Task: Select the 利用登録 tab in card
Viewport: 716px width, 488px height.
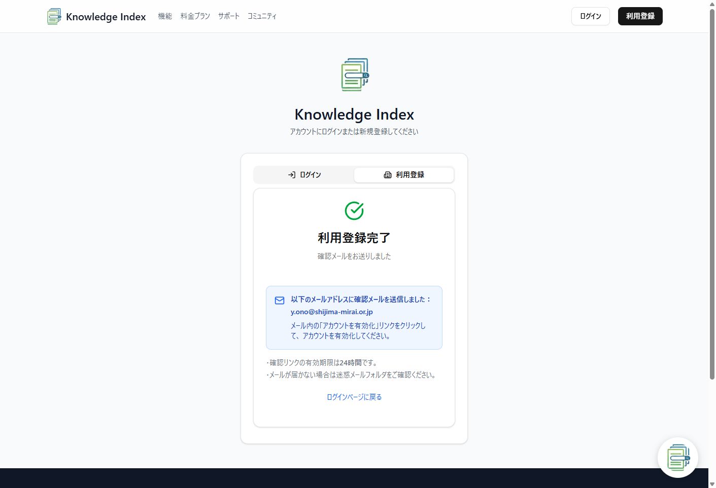Action: [404, 175]
